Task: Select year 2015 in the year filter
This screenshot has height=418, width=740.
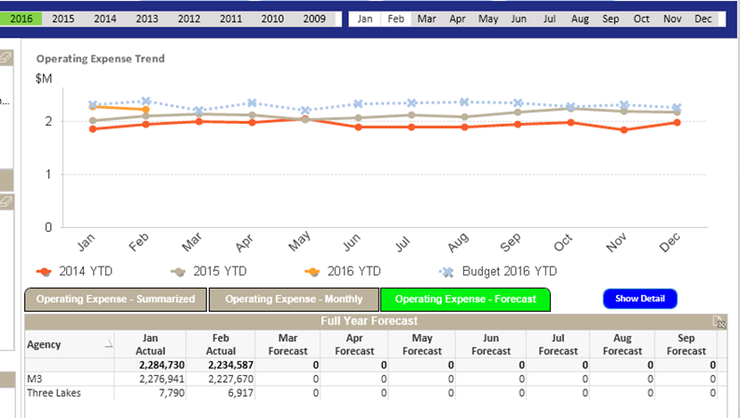Action: [x=63, y=19]
